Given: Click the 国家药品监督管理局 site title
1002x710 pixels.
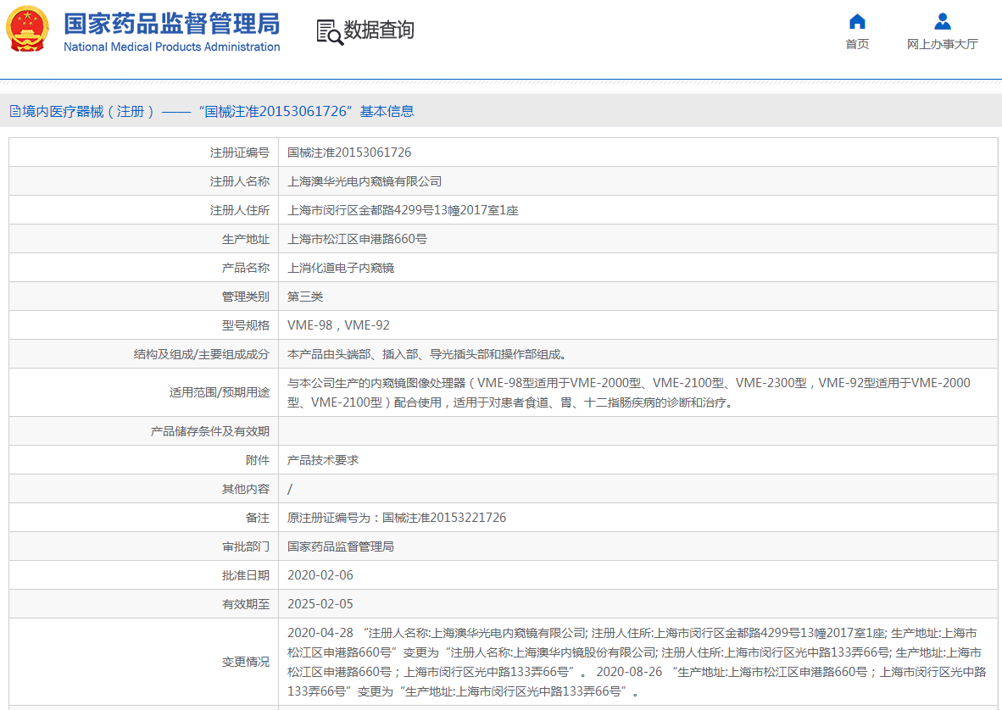Looking at the screenshot, I should pos(171,23).
